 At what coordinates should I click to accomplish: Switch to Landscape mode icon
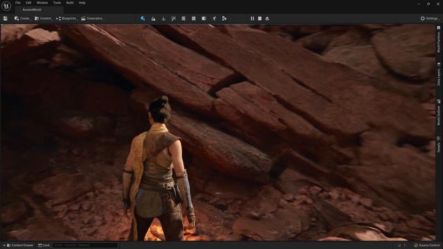click(153, 19)
